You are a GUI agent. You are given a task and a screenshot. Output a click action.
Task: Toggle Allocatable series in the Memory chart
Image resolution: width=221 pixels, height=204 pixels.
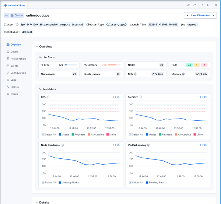183,134
